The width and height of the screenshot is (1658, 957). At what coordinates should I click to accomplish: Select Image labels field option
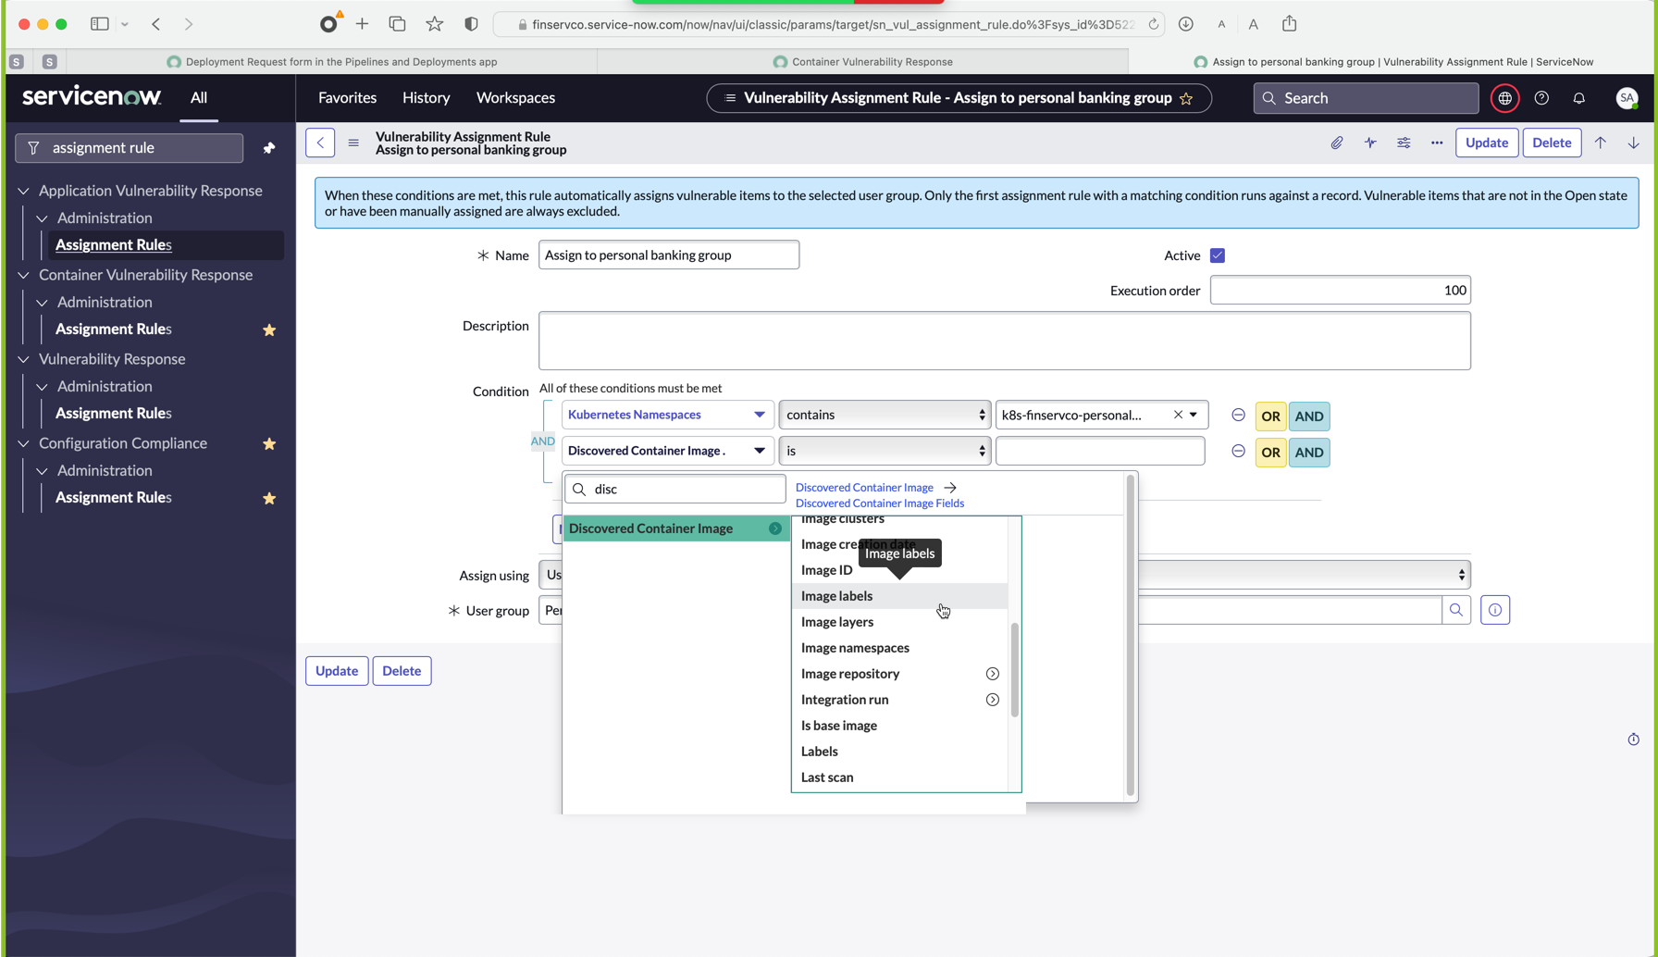[899, 596]
